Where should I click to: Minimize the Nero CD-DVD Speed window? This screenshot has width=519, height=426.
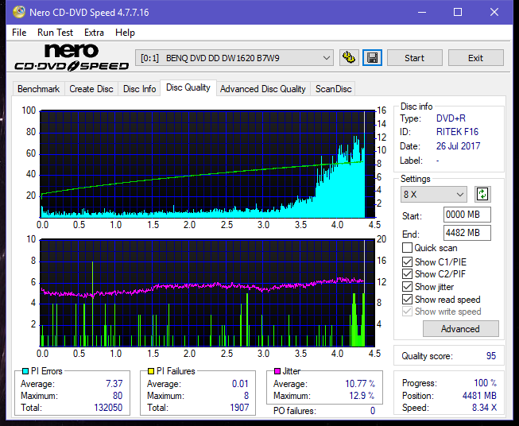[422, 12]
